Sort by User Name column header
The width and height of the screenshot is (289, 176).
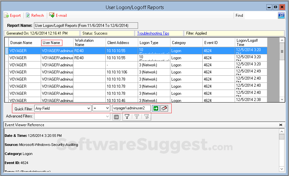pos(57,43)
